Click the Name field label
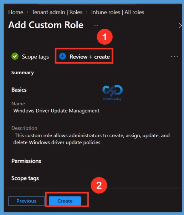The height and width of the screenshot is (215, 184). 18,104
